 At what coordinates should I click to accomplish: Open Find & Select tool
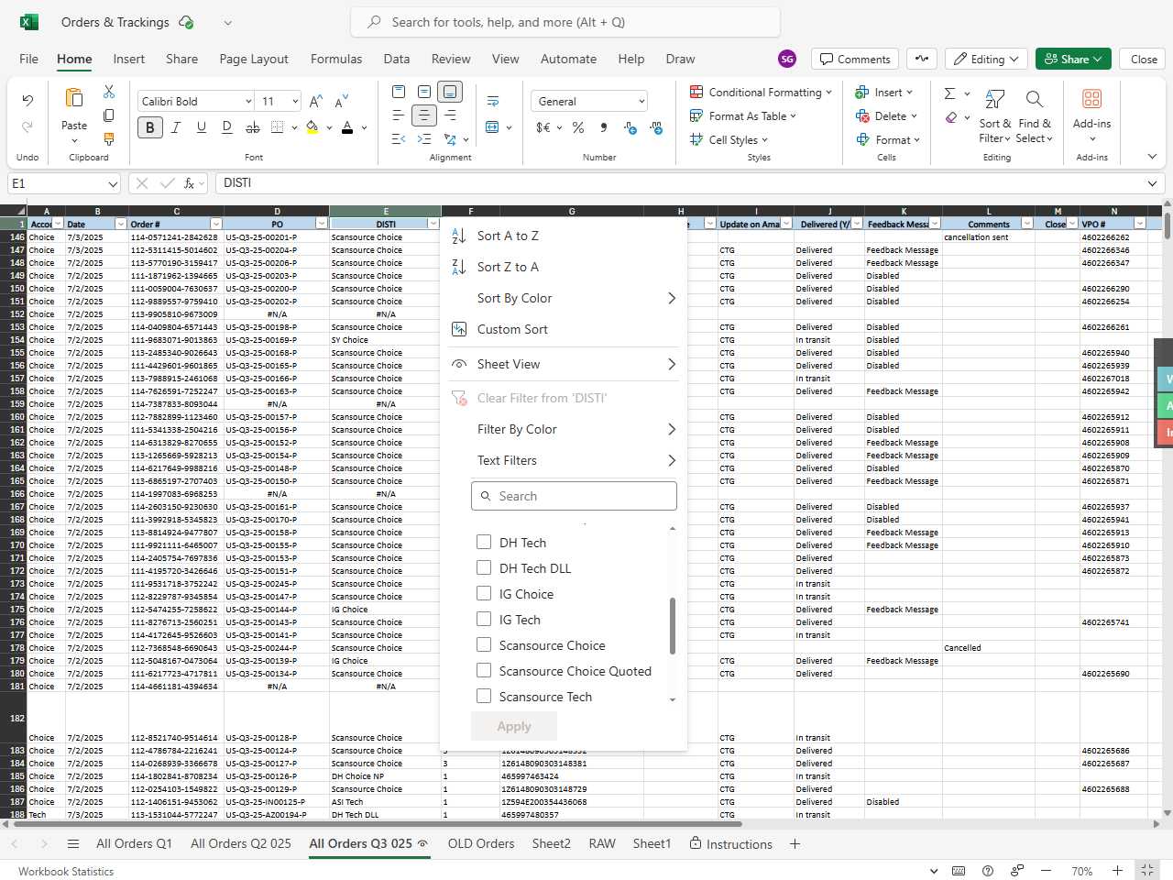[x=1034, y=115]
